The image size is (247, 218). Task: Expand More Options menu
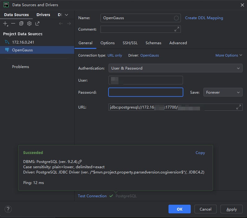pyautogui.click(x=229, y=55)
